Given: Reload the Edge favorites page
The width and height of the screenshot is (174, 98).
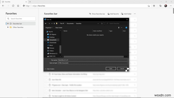Looking at the screenshot, I should coord(13,6).
